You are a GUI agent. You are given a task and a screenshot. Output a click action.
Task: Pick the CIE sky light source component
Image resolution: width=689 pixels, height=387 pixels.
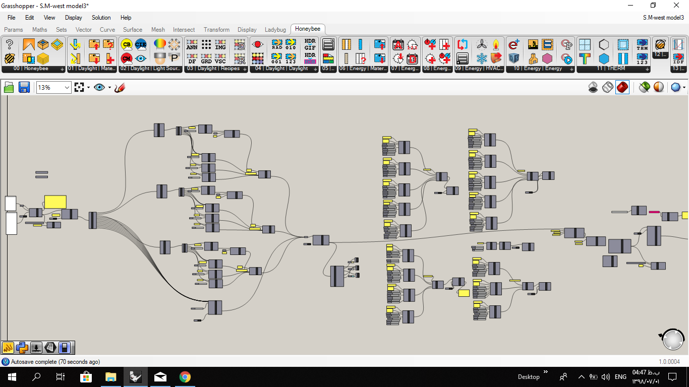141,45
